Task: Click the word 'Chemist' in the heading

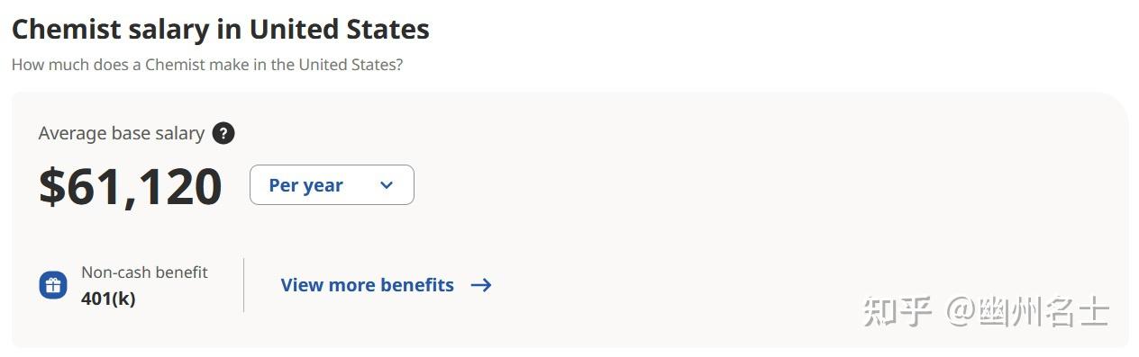Action: (x=66, y=29)
